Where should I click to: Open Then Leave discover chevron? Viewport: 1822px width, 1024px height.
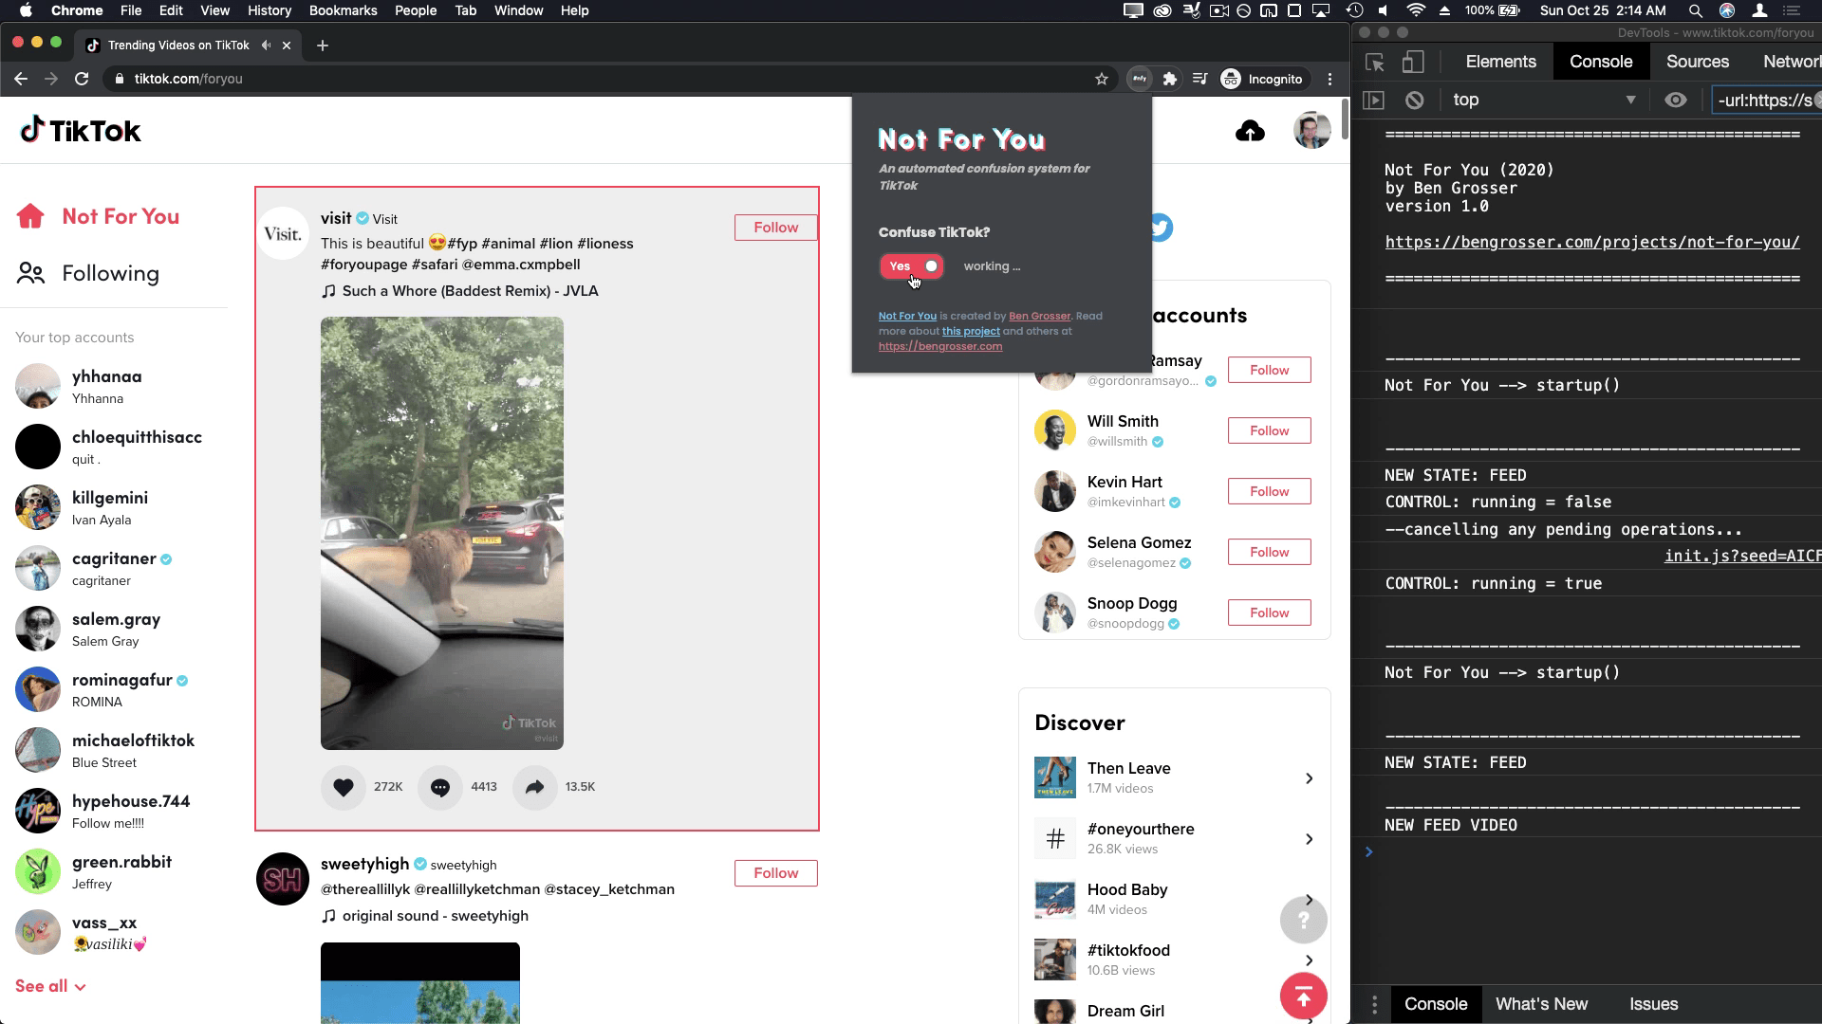(x=1309, y=778)
